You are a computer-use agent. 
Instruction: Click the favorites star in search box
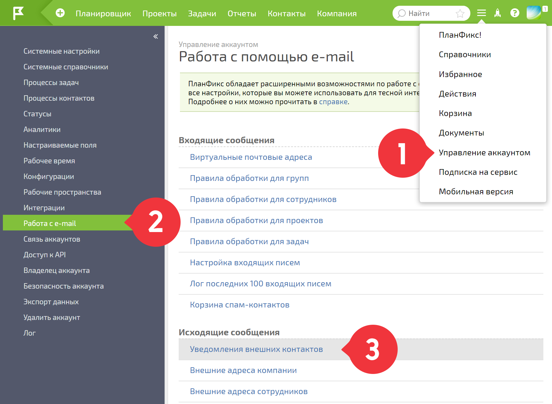pos(460,13)
